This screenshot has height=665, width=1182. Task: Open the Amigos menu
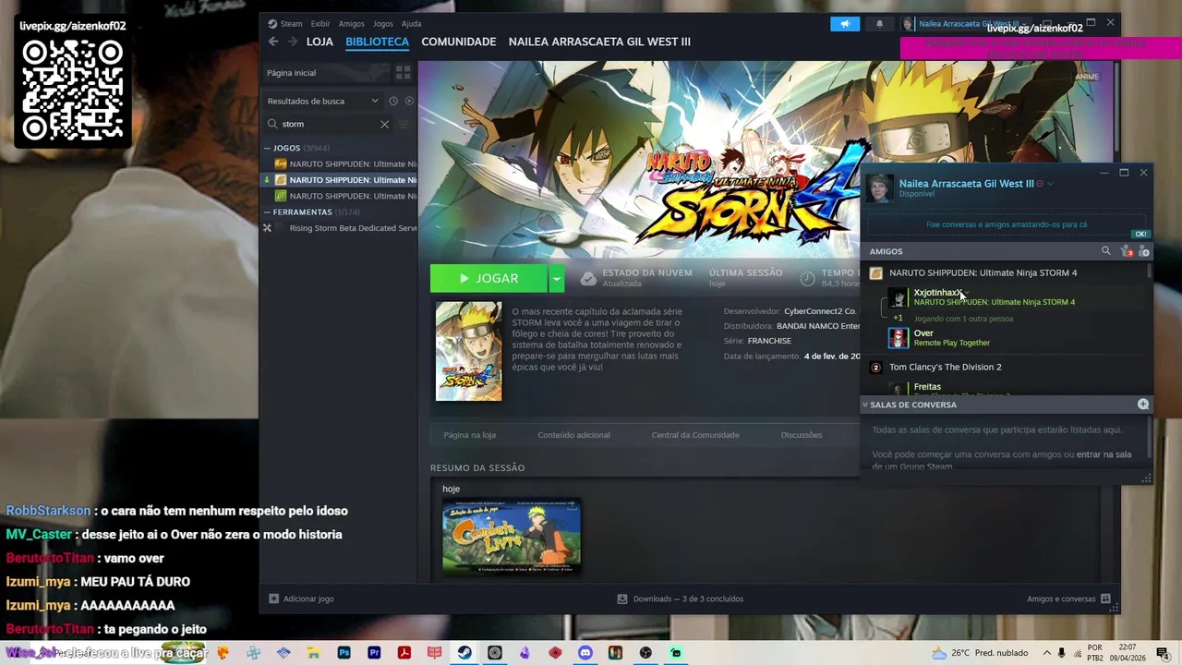point(351,24)
